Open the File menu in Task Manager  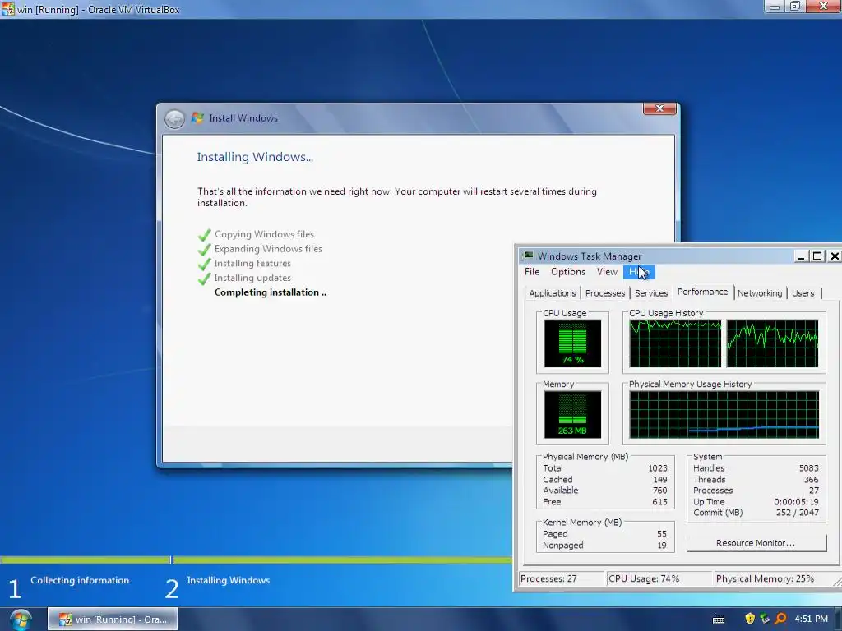tap(532, 271)
